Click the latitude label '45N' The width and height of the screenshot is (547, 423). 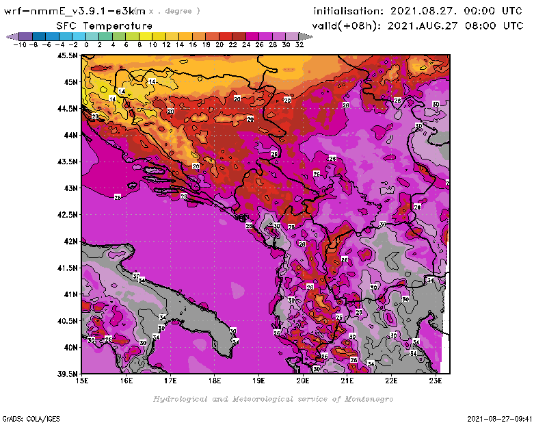(71, 82)
